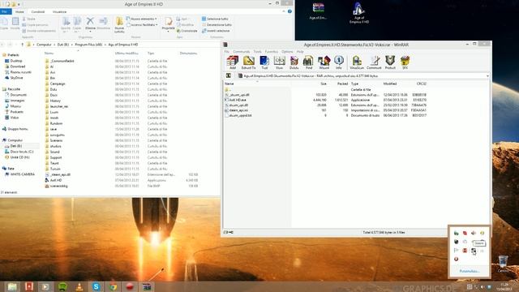
Task: Select the parent folder row in WinRAR
Action: click(229, 89)
